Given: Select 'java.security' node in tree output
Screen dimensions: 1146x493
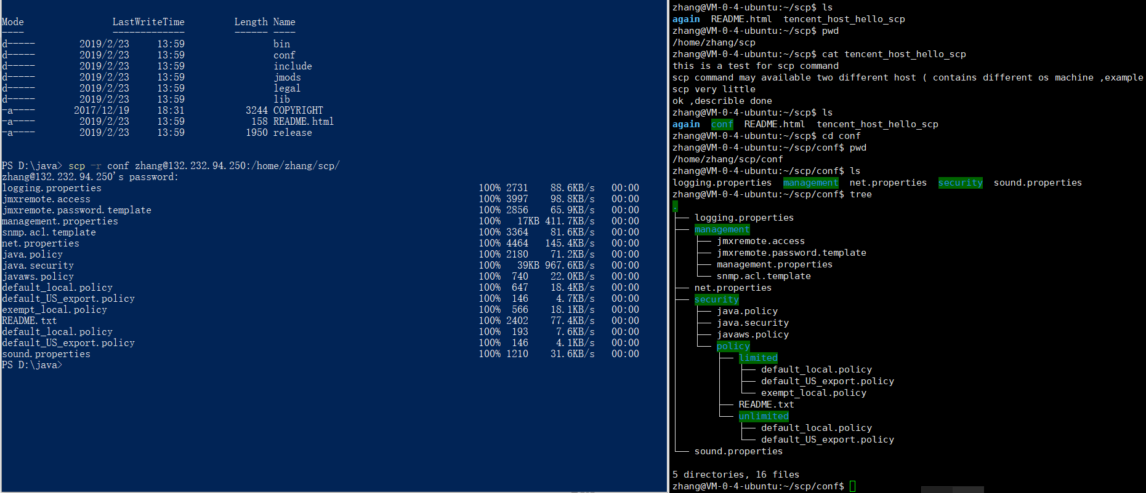Looking at the screenshot, I should (x=753, y=323).
